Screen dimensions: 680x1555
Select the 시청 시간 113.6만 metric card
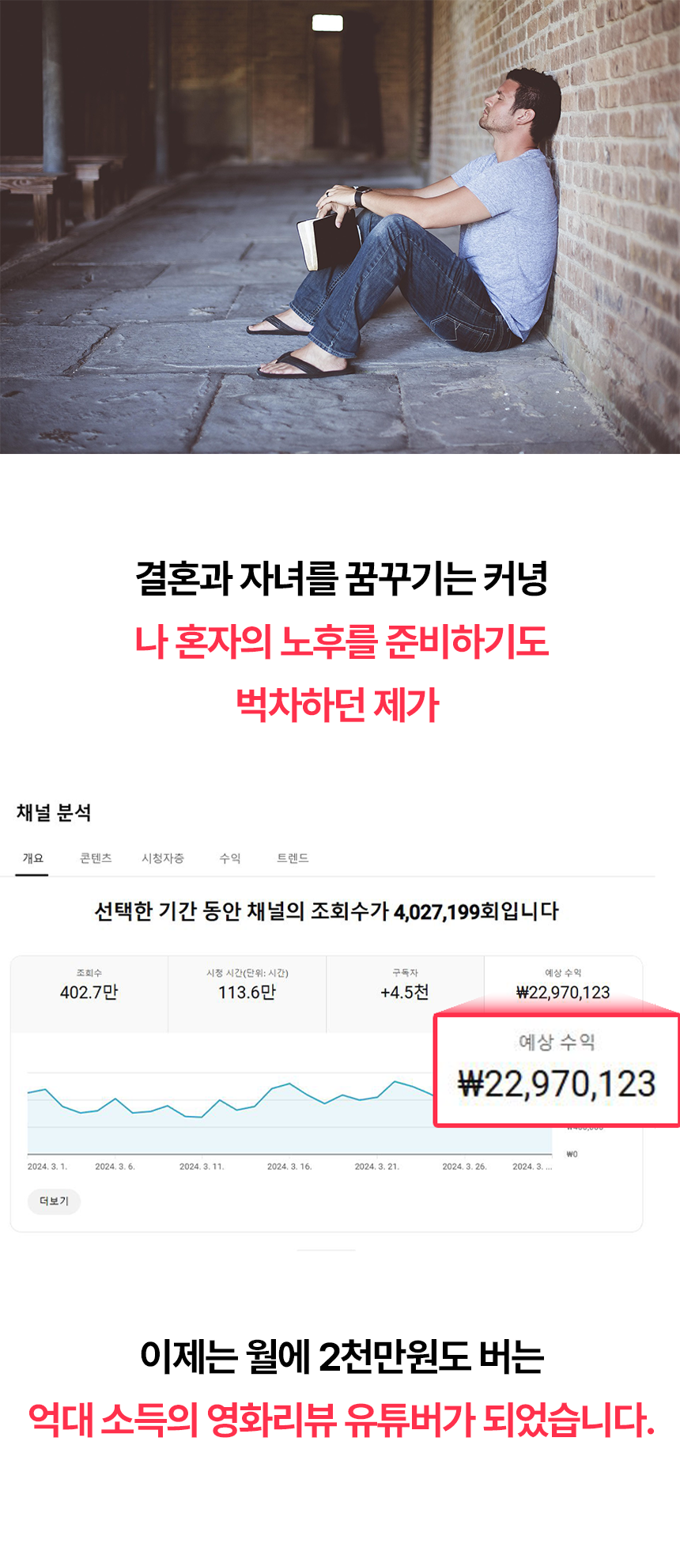(247, 993)
